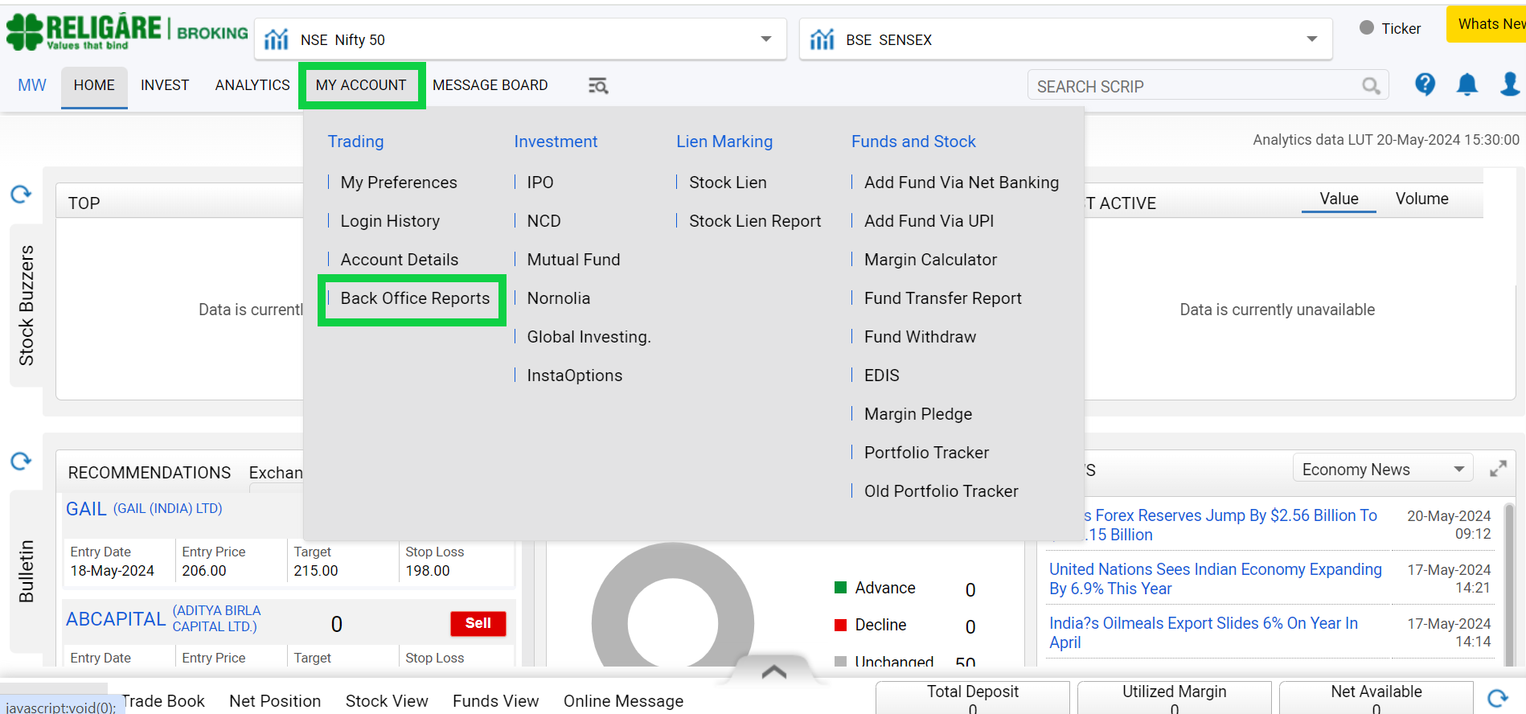The width and height of the screenshot is (1526, 714).
Task: Open the advanced search list icon
Action: 597,86
